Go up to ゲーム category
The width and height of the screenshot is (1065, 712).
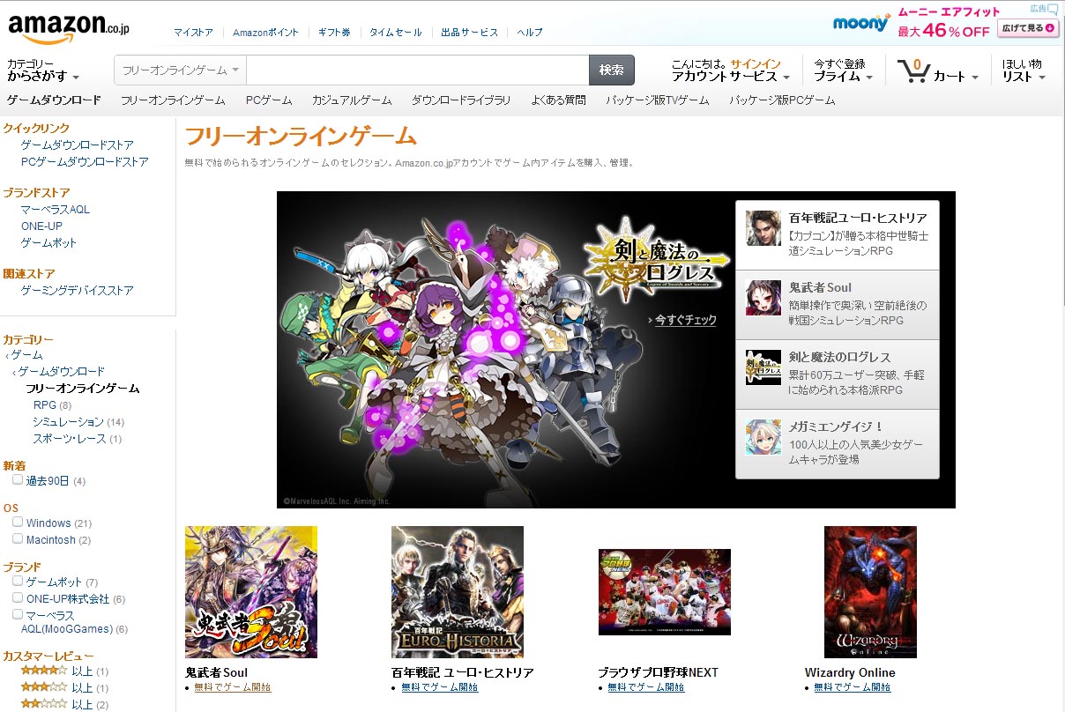pyautogui.click(x=26, y=355)
